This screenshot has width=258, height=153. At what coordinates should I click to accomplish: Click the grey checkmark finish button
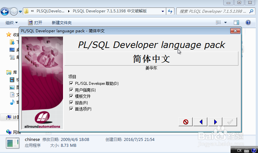(230, 122)
